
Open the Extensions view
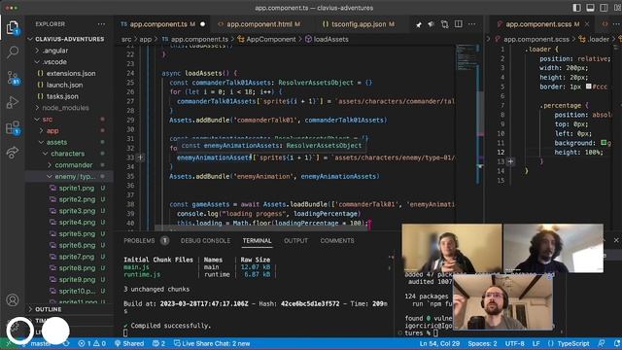pos(13,127)
